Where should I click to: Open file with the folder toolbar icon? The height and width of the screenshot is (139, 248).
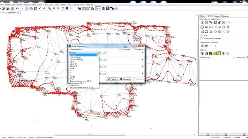coord(3,8)
